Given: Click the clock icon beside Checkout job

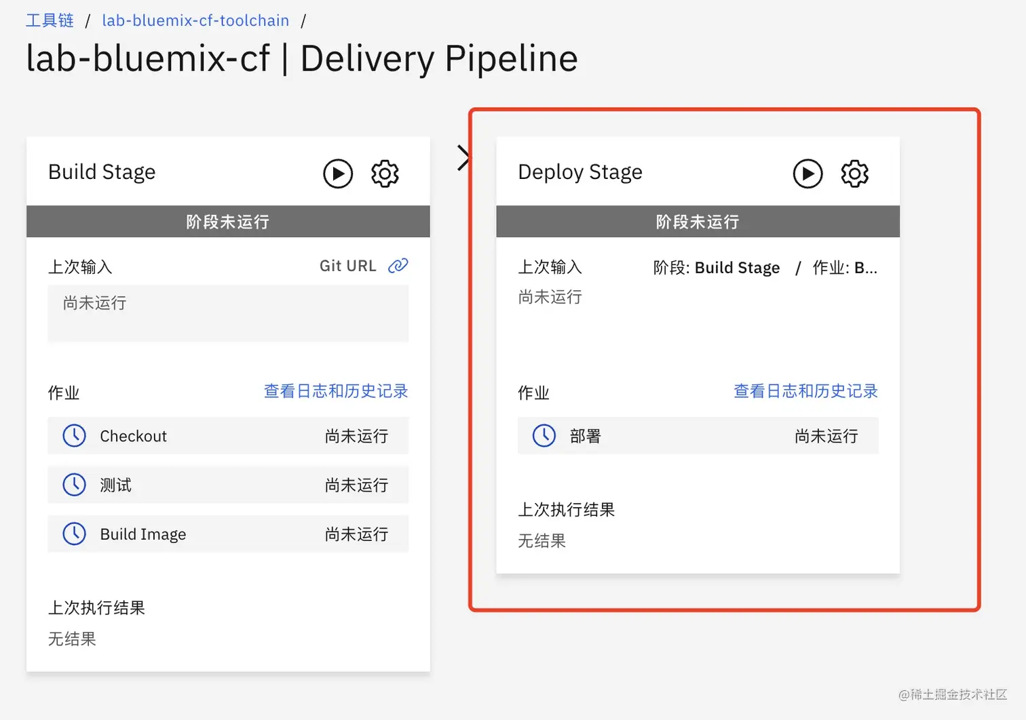Looking at the screenshot, I should coord(75,435).
